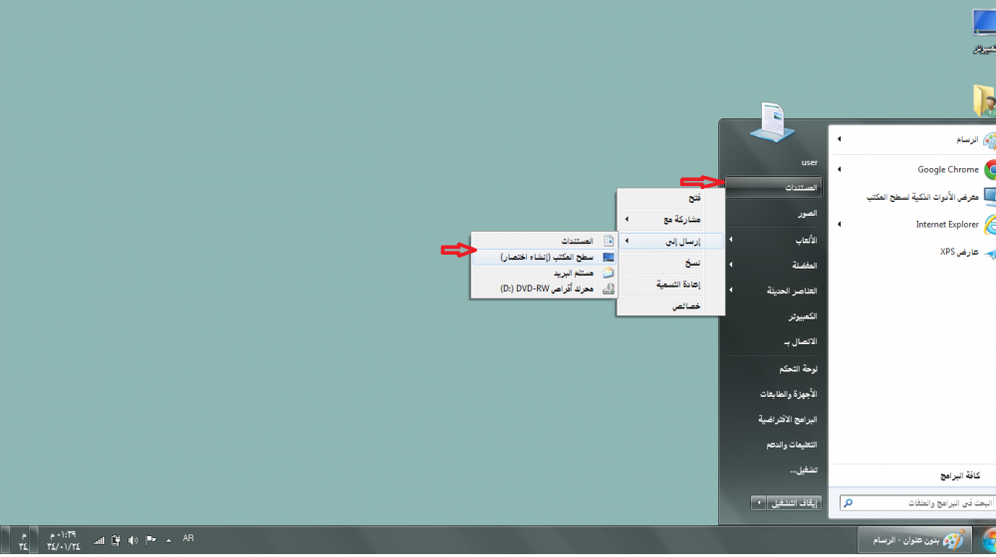Image resolution: width=996 pixels, height=557 pixels.
Task: Expand the shutdown options arrow button
Action: tap(759, 503)
